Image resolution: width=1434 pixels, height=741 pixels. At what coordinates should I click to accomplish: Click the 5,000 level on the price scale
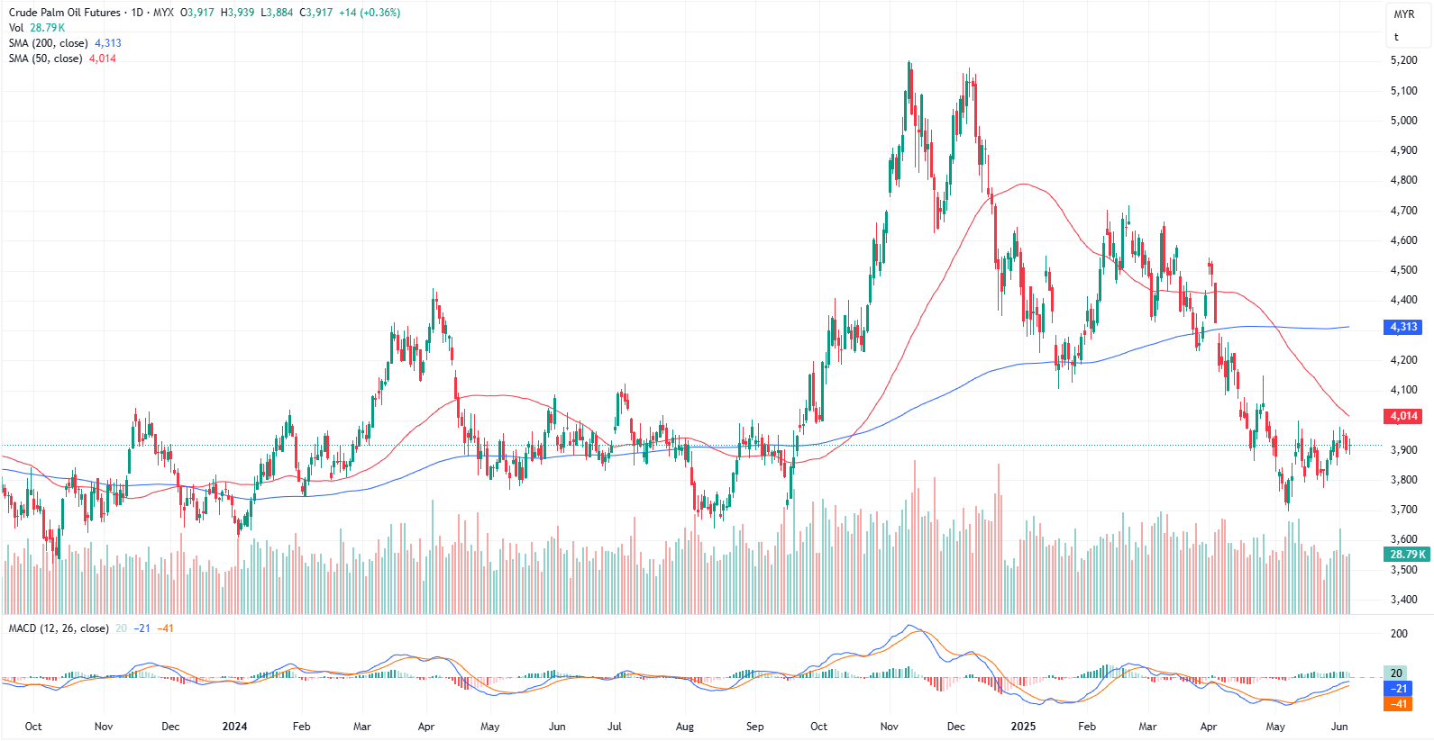1403,121
